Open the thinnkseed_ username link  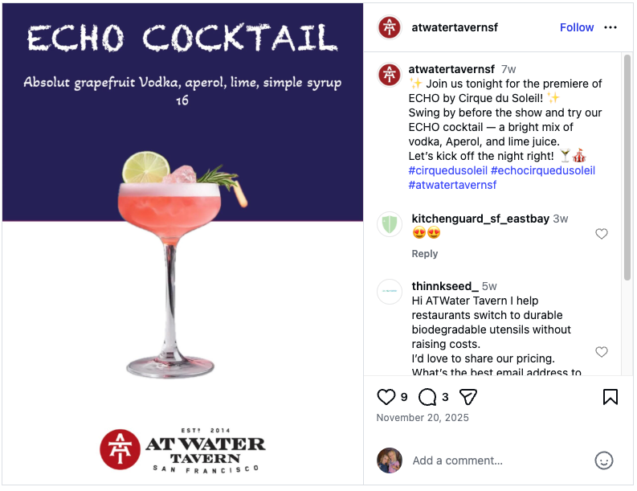pyautogui.click(x=445, y=286)
